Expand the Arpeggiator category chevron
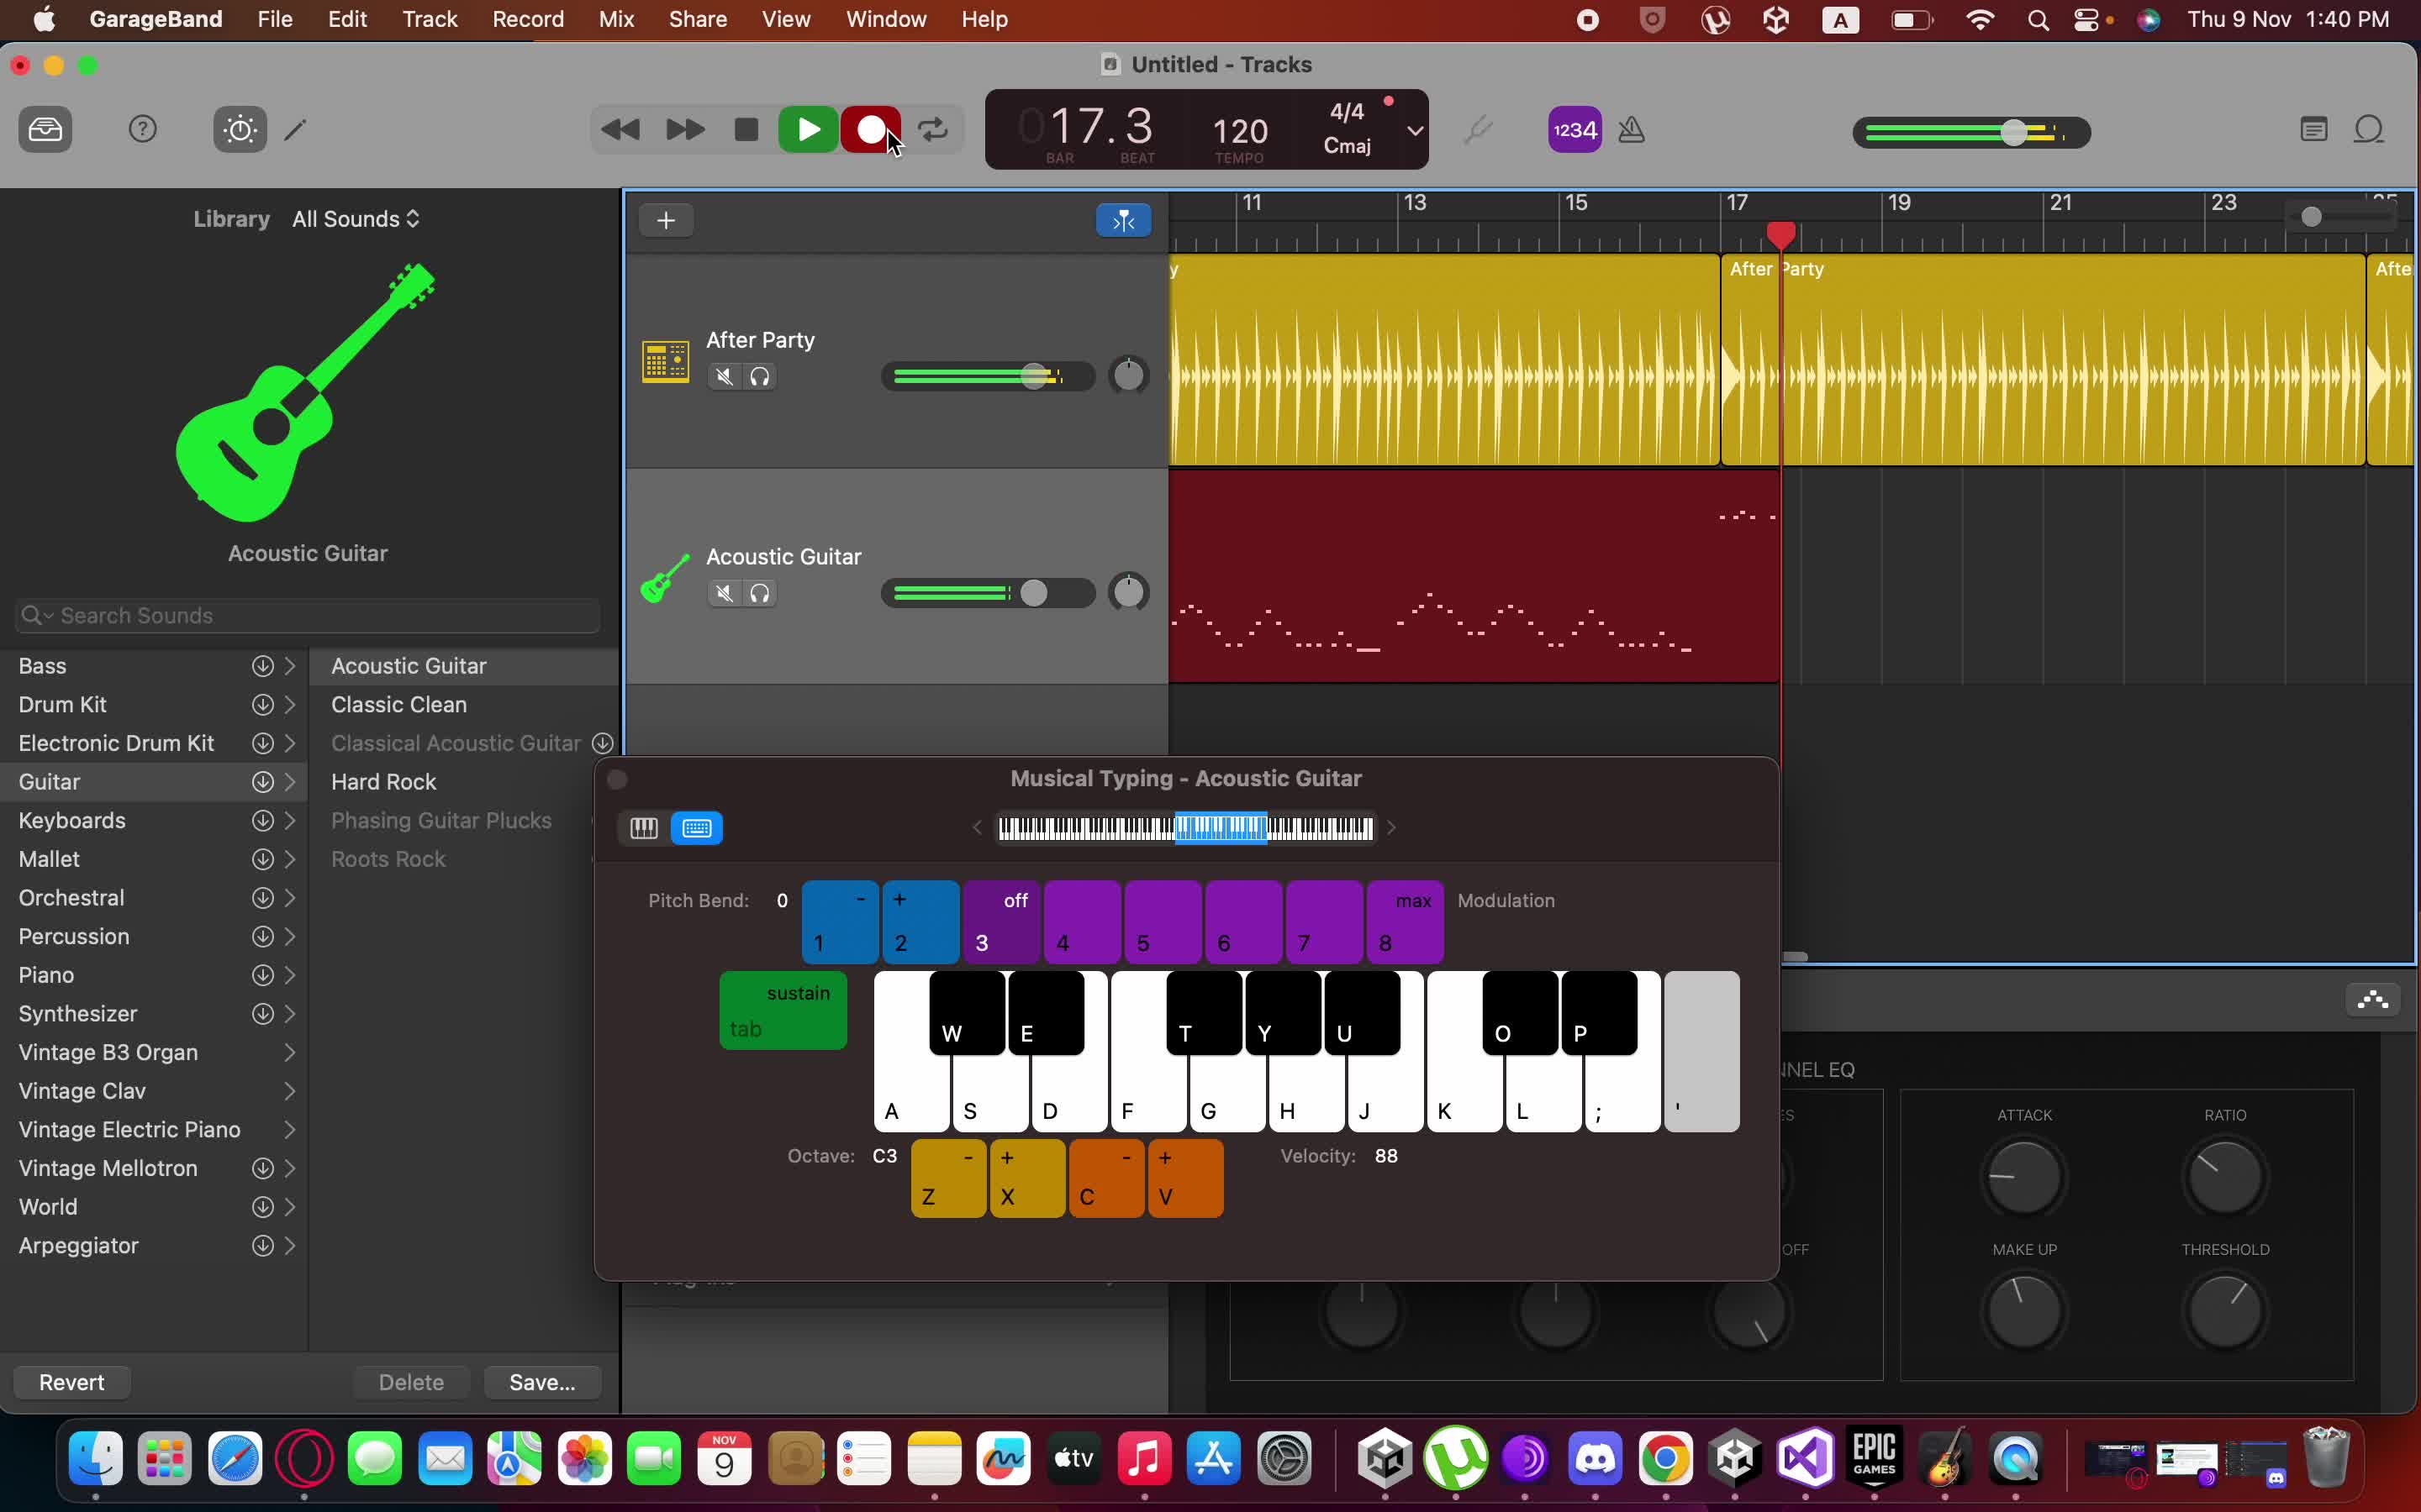Viewport: 2421px width, 1512px height. [x=290, y=1246]
